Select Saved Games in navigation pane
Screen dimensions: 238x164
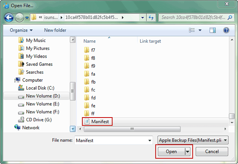click(x=39, y=64)
